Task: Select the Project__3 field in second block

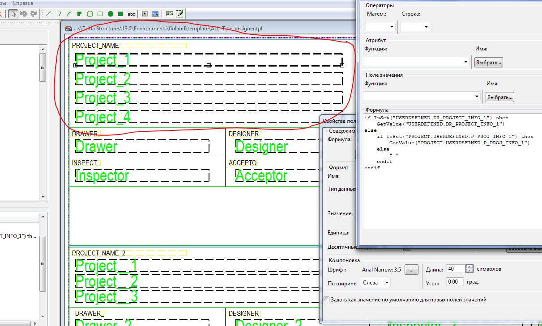Action: click(197, 297)
